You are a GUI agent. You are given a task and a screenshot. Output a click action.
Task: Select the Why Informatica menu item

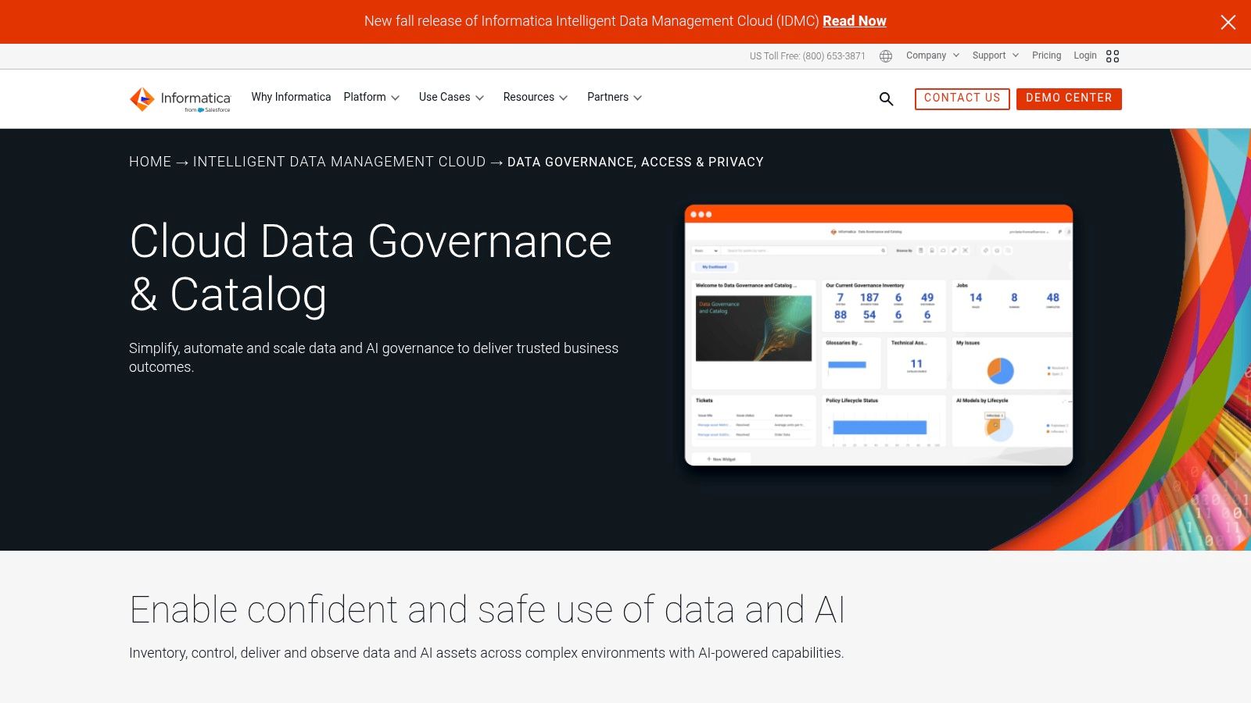pyautogui.click(x=291, y=97)
